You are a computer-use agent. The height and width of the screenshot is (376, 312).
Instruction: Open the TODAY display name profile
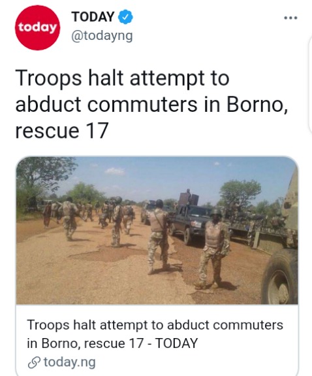(x=93, y=17)
